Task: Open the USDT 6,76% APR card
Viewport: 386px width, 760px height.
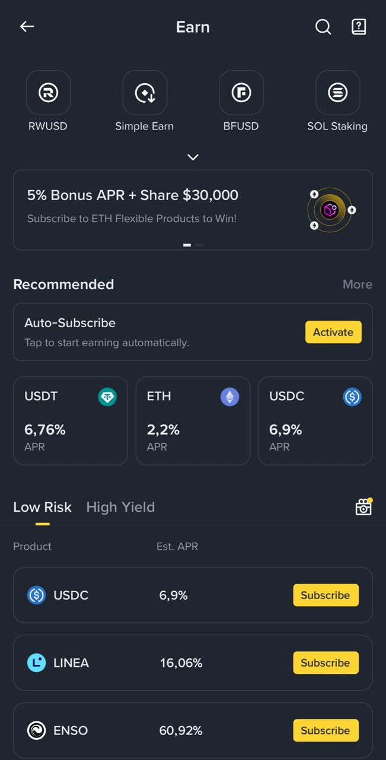Action: [x=71, y=420]
